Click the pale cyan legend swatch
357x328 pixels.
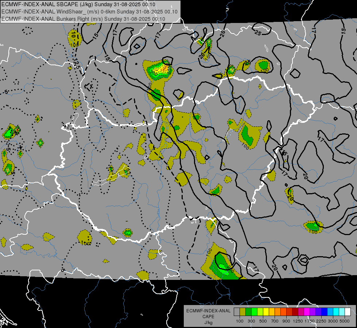[342, 312]
